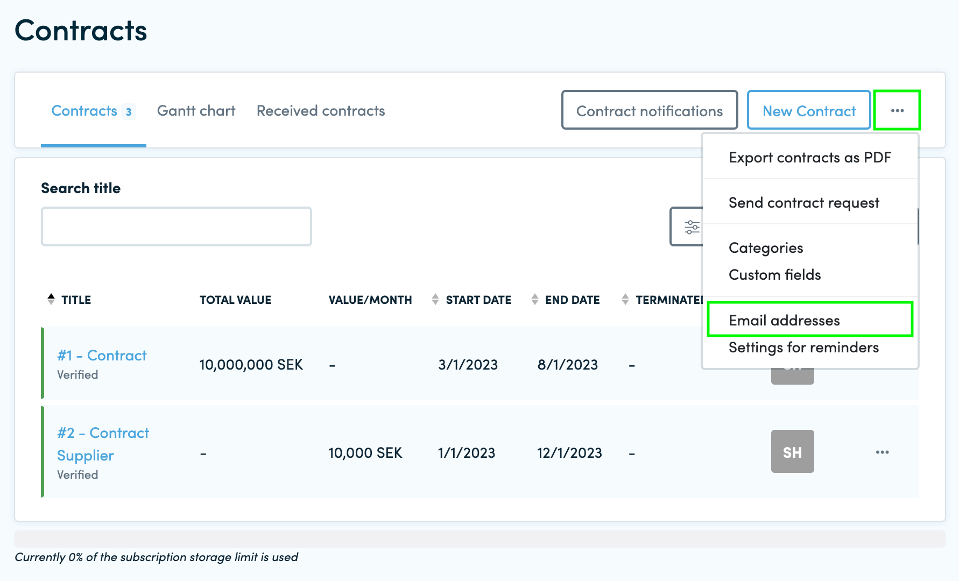This screenshot has width=959, height=581.
Task: Open the filter sliders icon button
Action: [692, 227]
